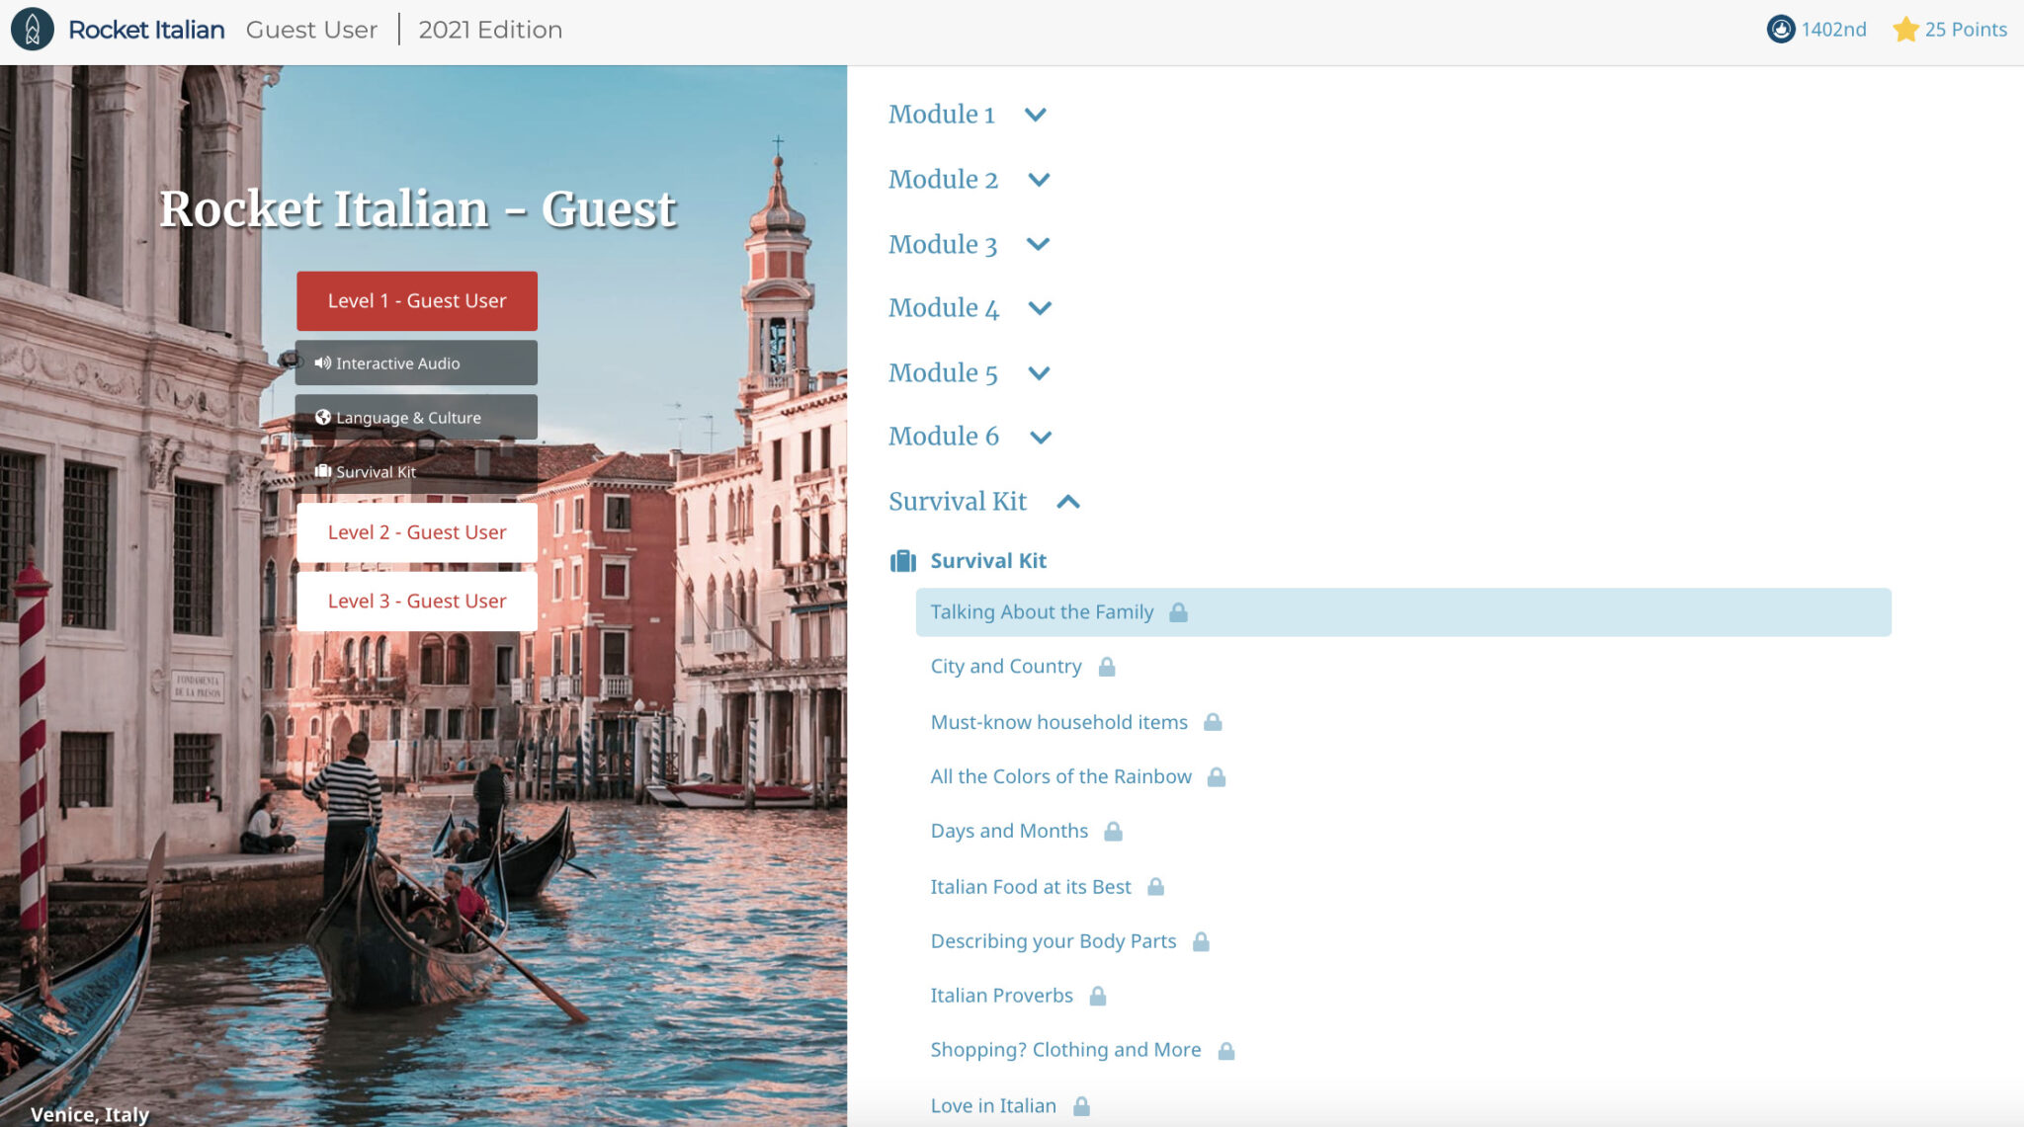
Task: Click the lock icon next to Italian Proverbs
Action: pos(1097,996)
